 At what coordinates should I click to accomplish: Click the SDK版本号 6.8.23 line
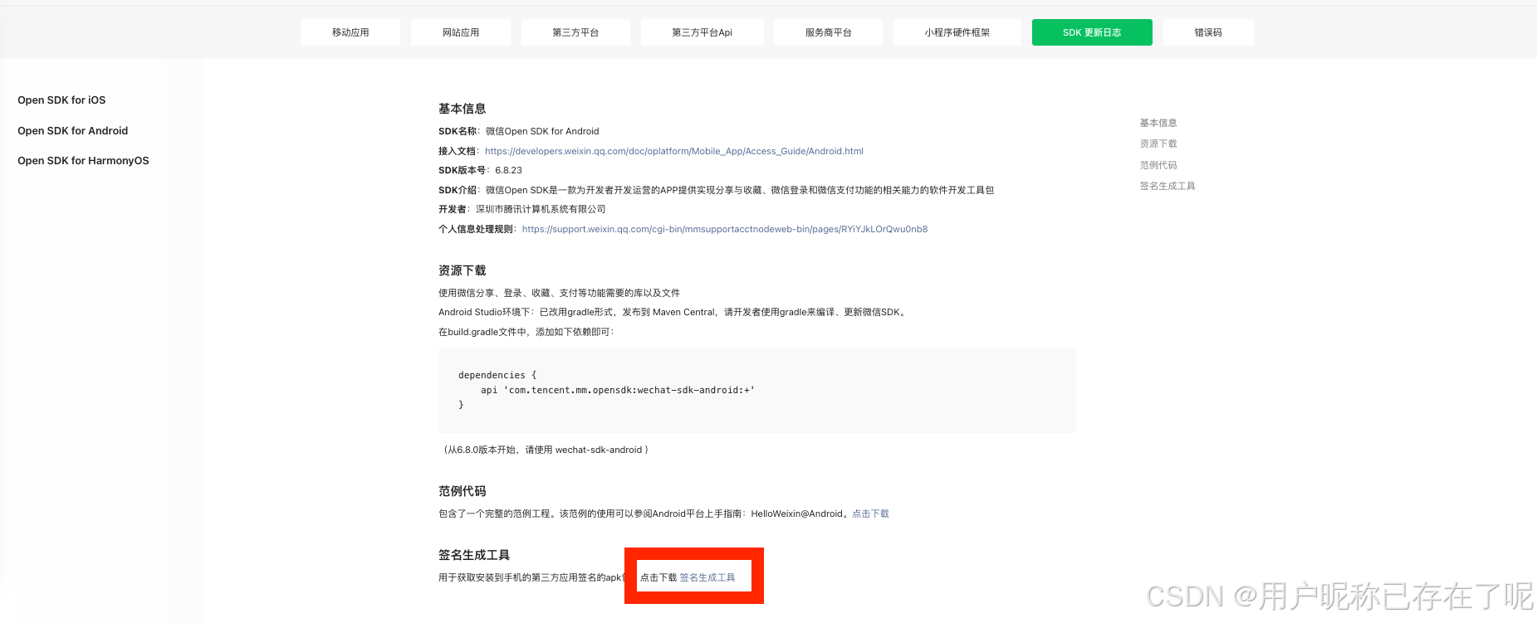481,170
